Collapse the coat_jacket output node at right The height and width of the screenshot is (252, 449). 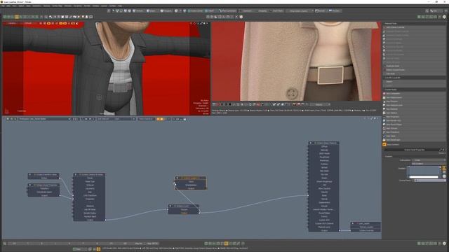click(x=353, y=223)
